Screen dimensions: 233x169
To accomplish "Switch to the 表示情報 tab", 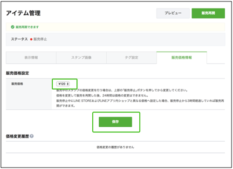I will click(31, 58).
